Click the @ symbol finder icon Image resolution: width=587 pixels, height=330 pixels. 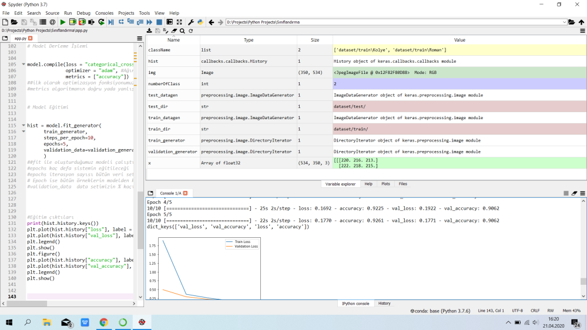[x=52, y=22]
